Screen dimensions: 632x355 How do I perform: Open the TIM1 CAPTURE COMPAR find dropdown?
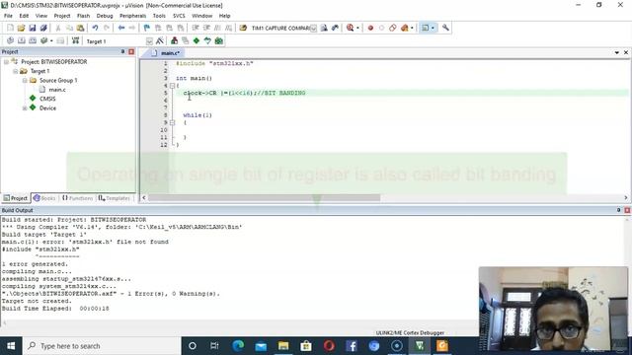point(313,29)
